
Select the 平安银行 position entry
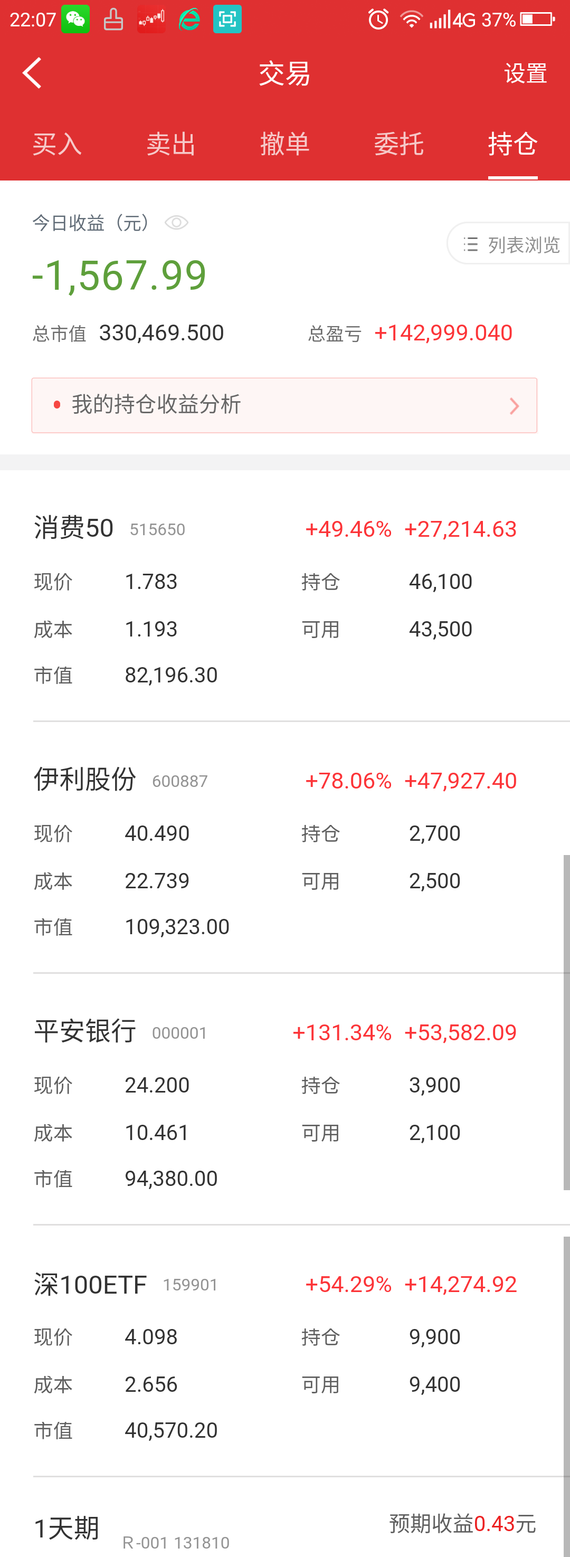coord(84,1031)
